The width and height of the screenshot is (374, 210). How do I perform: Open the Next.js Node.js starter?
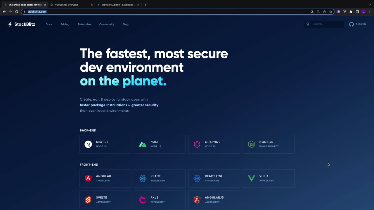pyautogui.click(x=105, y=144)
